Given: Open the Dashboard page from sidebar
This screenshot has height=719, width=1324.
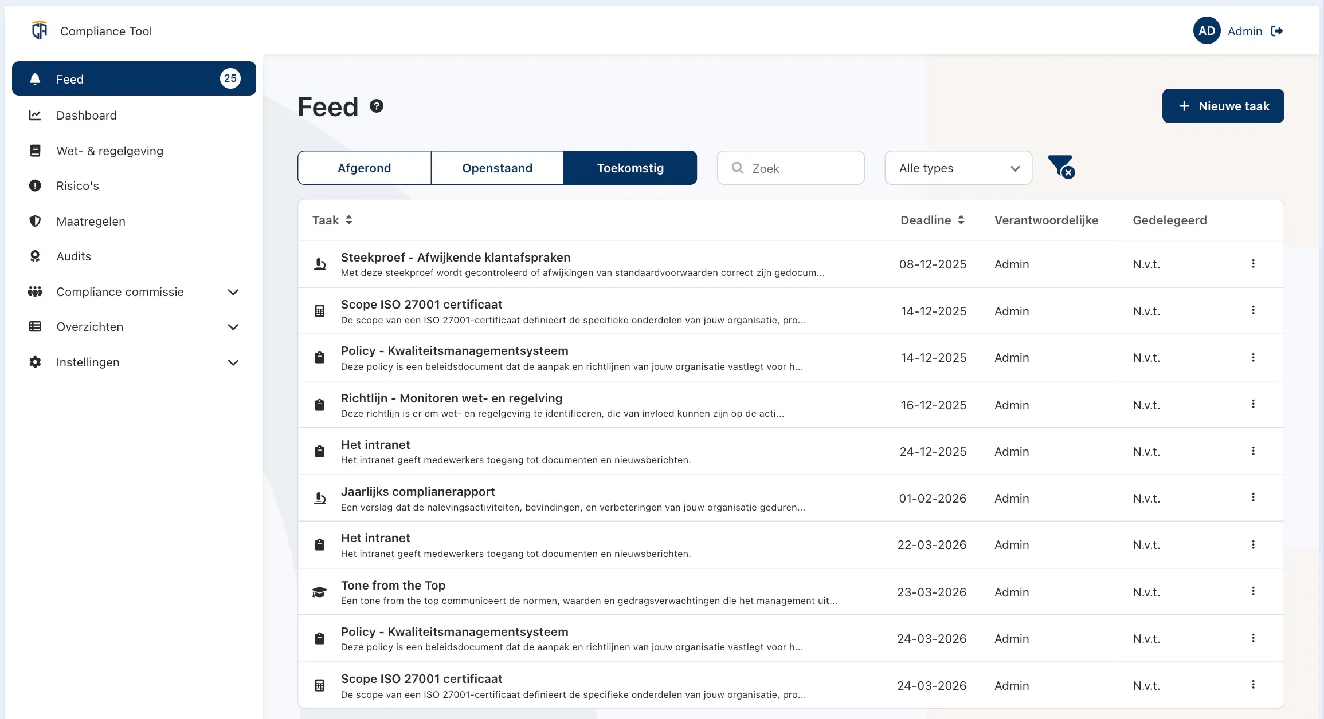Looking at the screenshot, I should pos(87,115).
